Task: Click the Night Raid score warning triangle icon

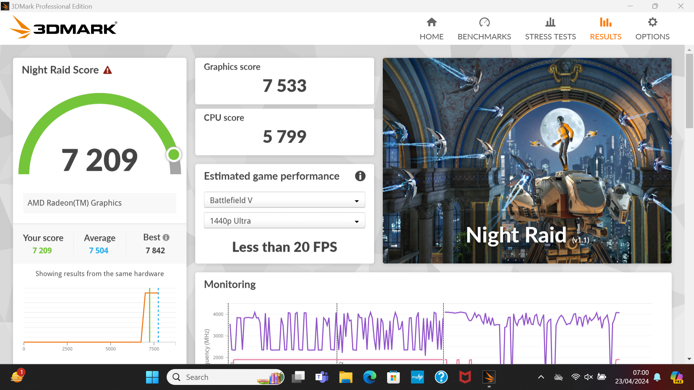Action: point(107,70)
